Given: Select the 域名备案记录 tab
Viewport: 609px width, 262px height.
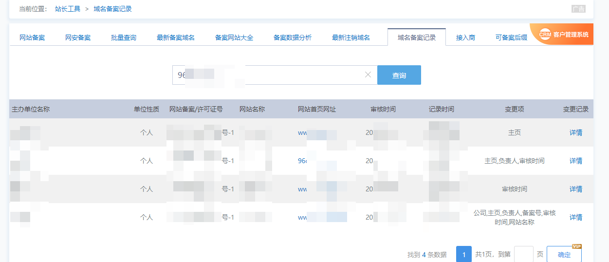Looking at the screenshot, I should point(417,37).
